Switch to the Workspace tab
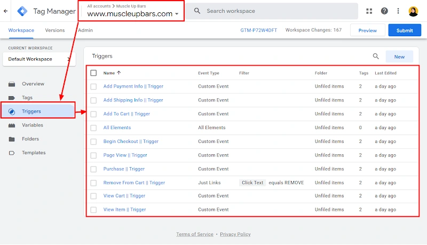427x245 pixels. (x=21, y=30)
